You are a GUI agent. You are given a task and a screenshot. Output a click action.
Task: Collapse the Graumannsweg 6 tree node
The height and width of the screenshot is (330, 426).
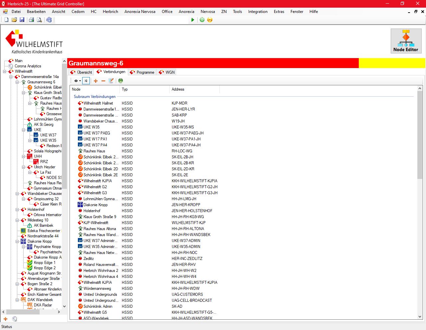[17, 82]
